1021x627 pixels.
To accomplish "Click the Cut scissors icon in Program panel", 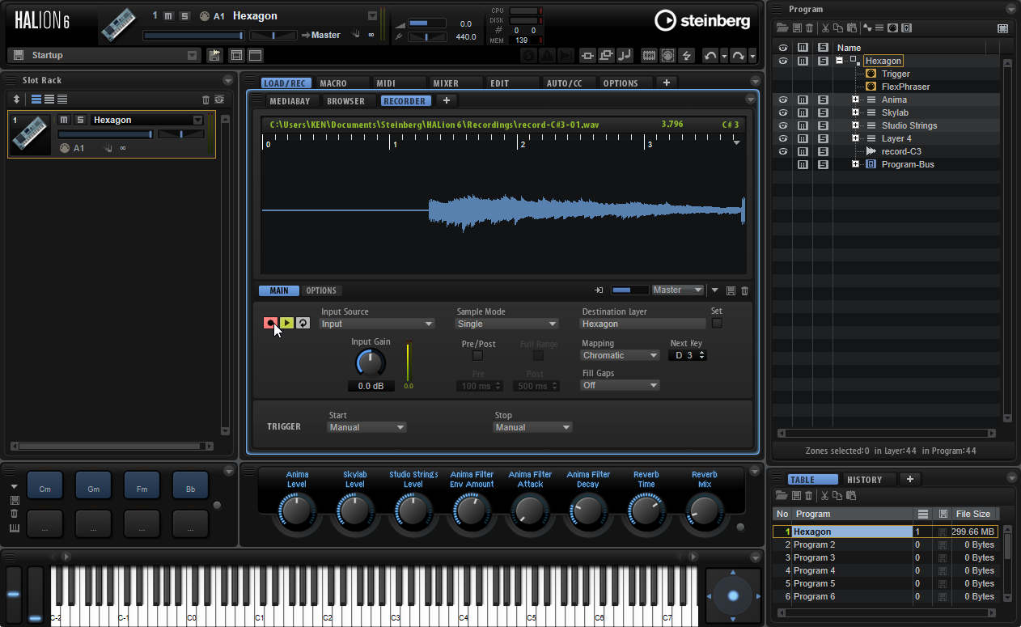I will click(825, 28).
